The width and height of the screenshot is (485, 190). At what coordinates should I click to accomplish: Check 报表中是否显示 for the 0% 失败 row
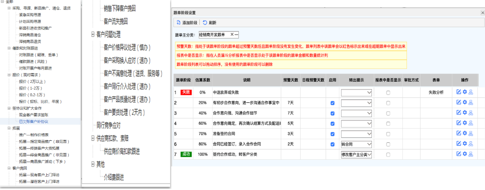[388, 93]
